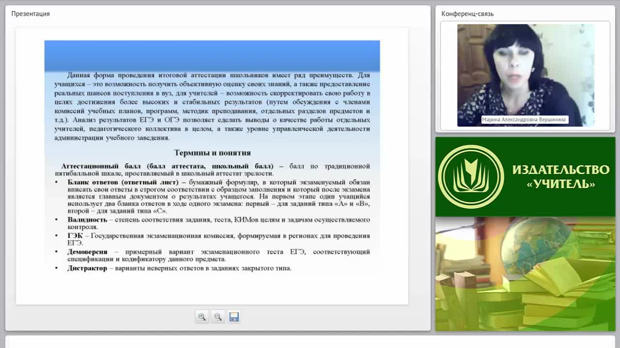The width and height of the screenshot is (620, 348).
Task: Zoom out of the presentation slide
Action: tap(218, 317)
